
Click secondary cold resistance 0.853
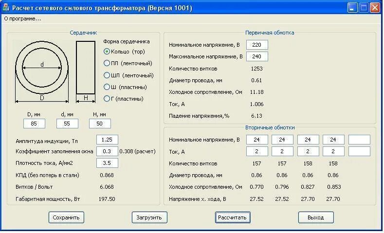tap(334, 187)
